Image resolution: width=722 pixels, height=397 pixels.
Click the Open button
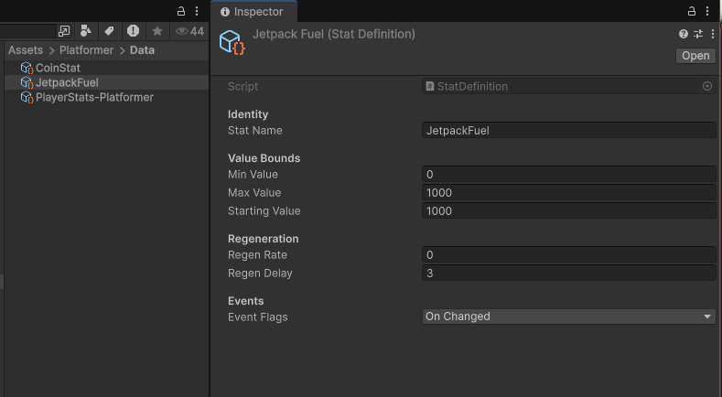(695, 56)
